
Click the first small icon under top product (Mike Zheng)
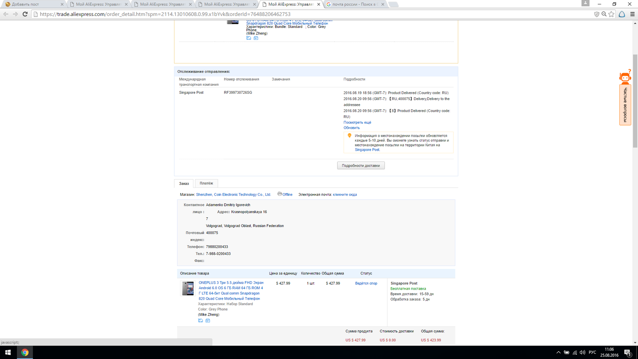[248, 38]
